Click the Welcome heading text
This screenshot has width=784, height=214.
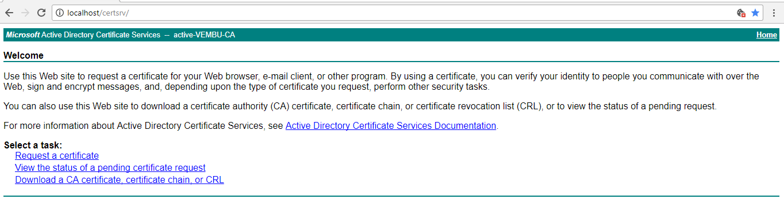coord(24,56)
